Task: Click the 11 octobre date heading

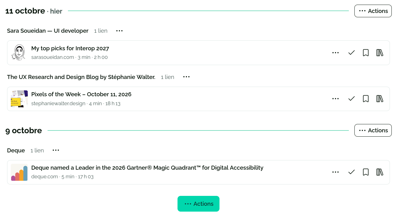Action: click(25, 11)
